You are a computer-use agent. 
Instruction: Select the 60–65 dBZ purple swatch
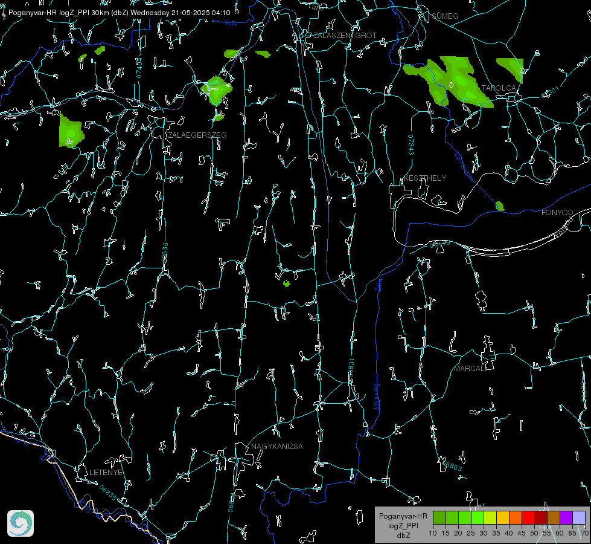566,517
